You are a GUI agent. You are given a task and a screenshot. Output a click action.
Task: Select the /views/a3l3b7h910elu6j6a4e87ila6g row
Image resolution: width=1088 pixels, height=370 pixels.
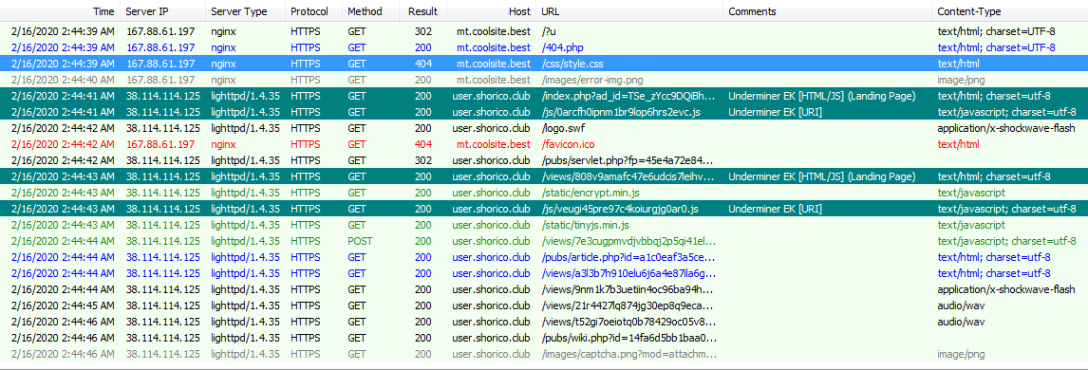pyautogui.click(x=544, y=273)
